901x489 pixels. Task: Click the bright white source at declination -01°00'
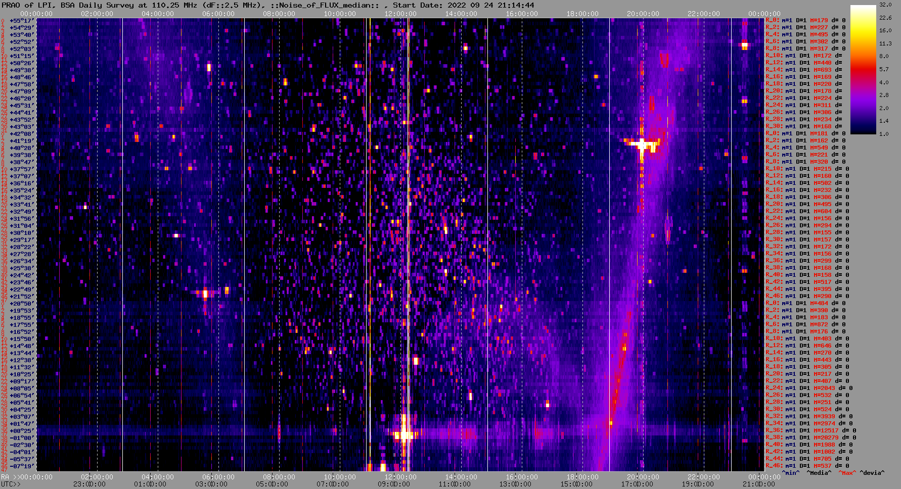tap(404, 434)
